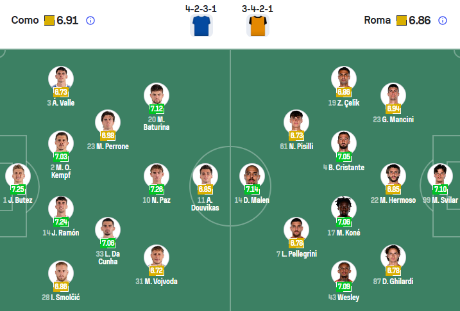Click M. Baturina's 7.12 rating badge
This screenshot has width=460, height=311.
(x=156, y=108)
